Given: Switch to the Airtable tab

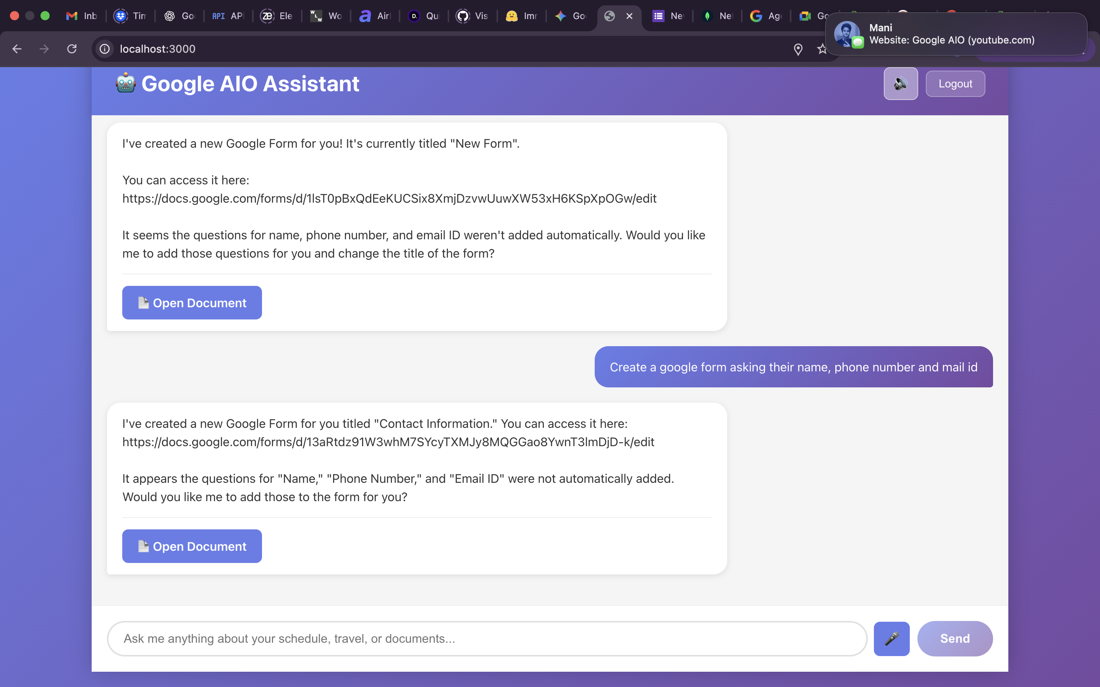Looking at the screenshot, I should (x=375, y=16).
